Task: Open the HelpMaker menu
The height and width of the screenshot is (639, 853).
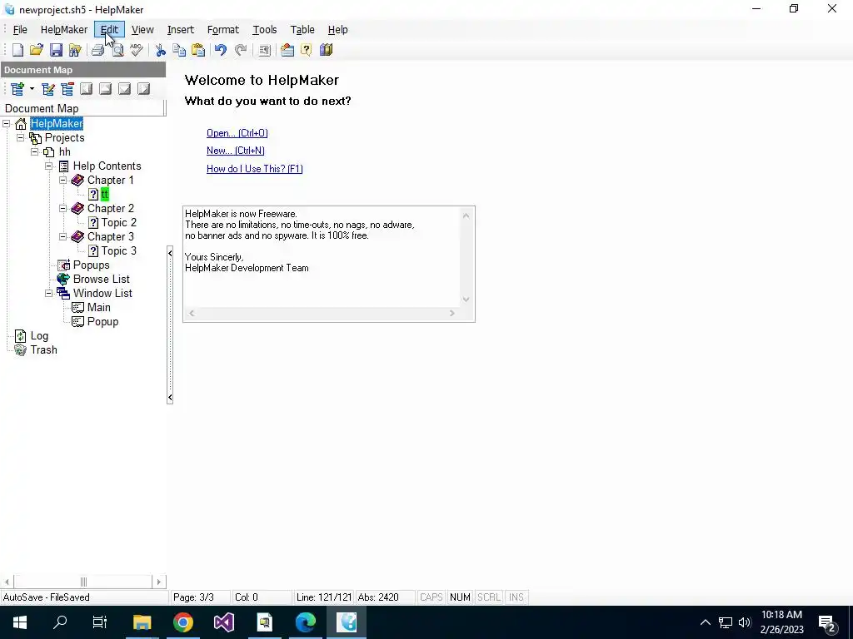Action: click(63, 30)
